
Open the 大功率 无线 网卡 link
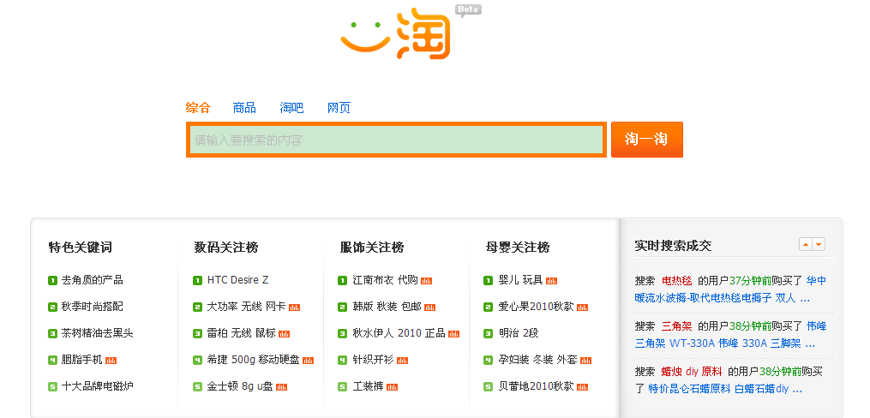tap(246, 307)
